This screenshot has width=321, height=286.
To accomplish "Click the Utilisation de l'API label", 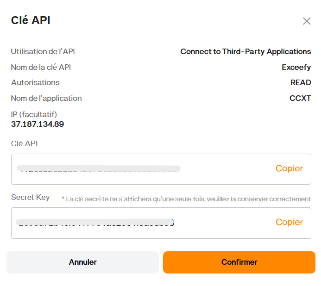I will [43, 51].
